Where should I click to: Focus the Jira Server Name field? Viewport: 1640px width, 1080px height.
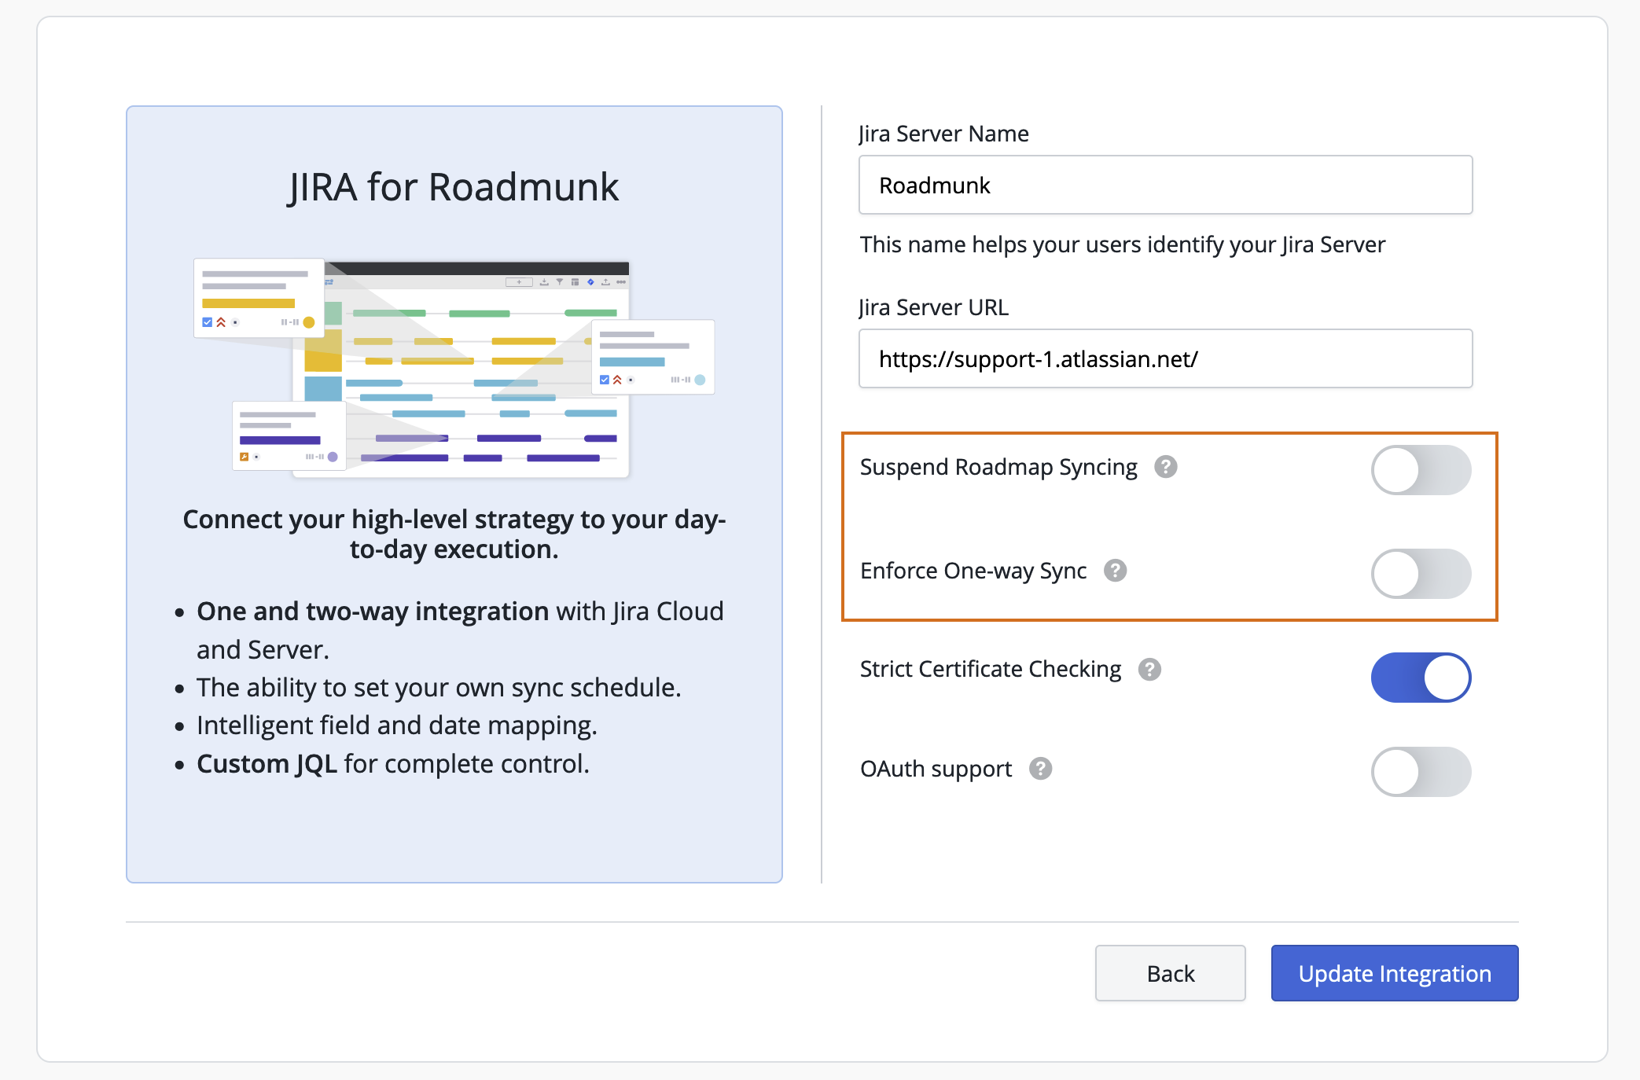1165,186
